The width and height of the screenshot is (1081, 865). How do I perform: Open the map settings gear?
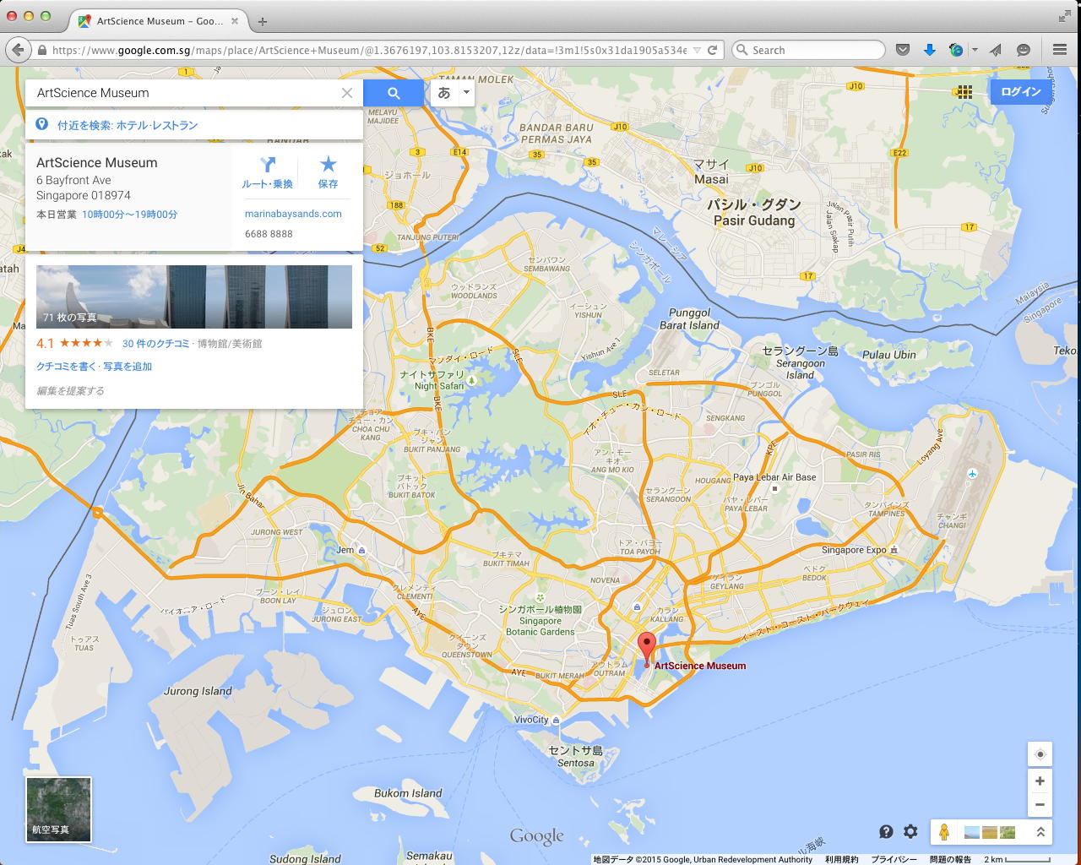910,832
